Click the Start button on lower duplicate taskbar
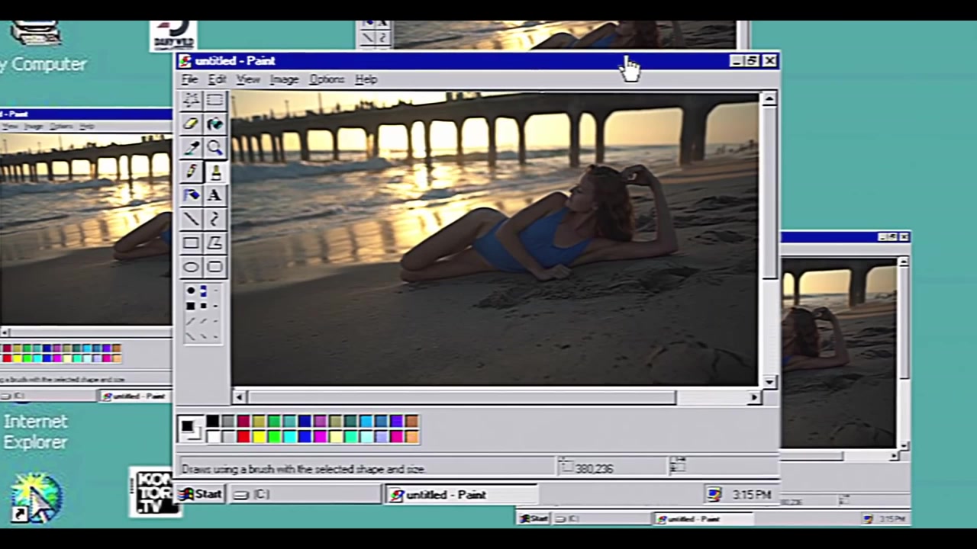977x549 pixels. click(x=534, y=518)
